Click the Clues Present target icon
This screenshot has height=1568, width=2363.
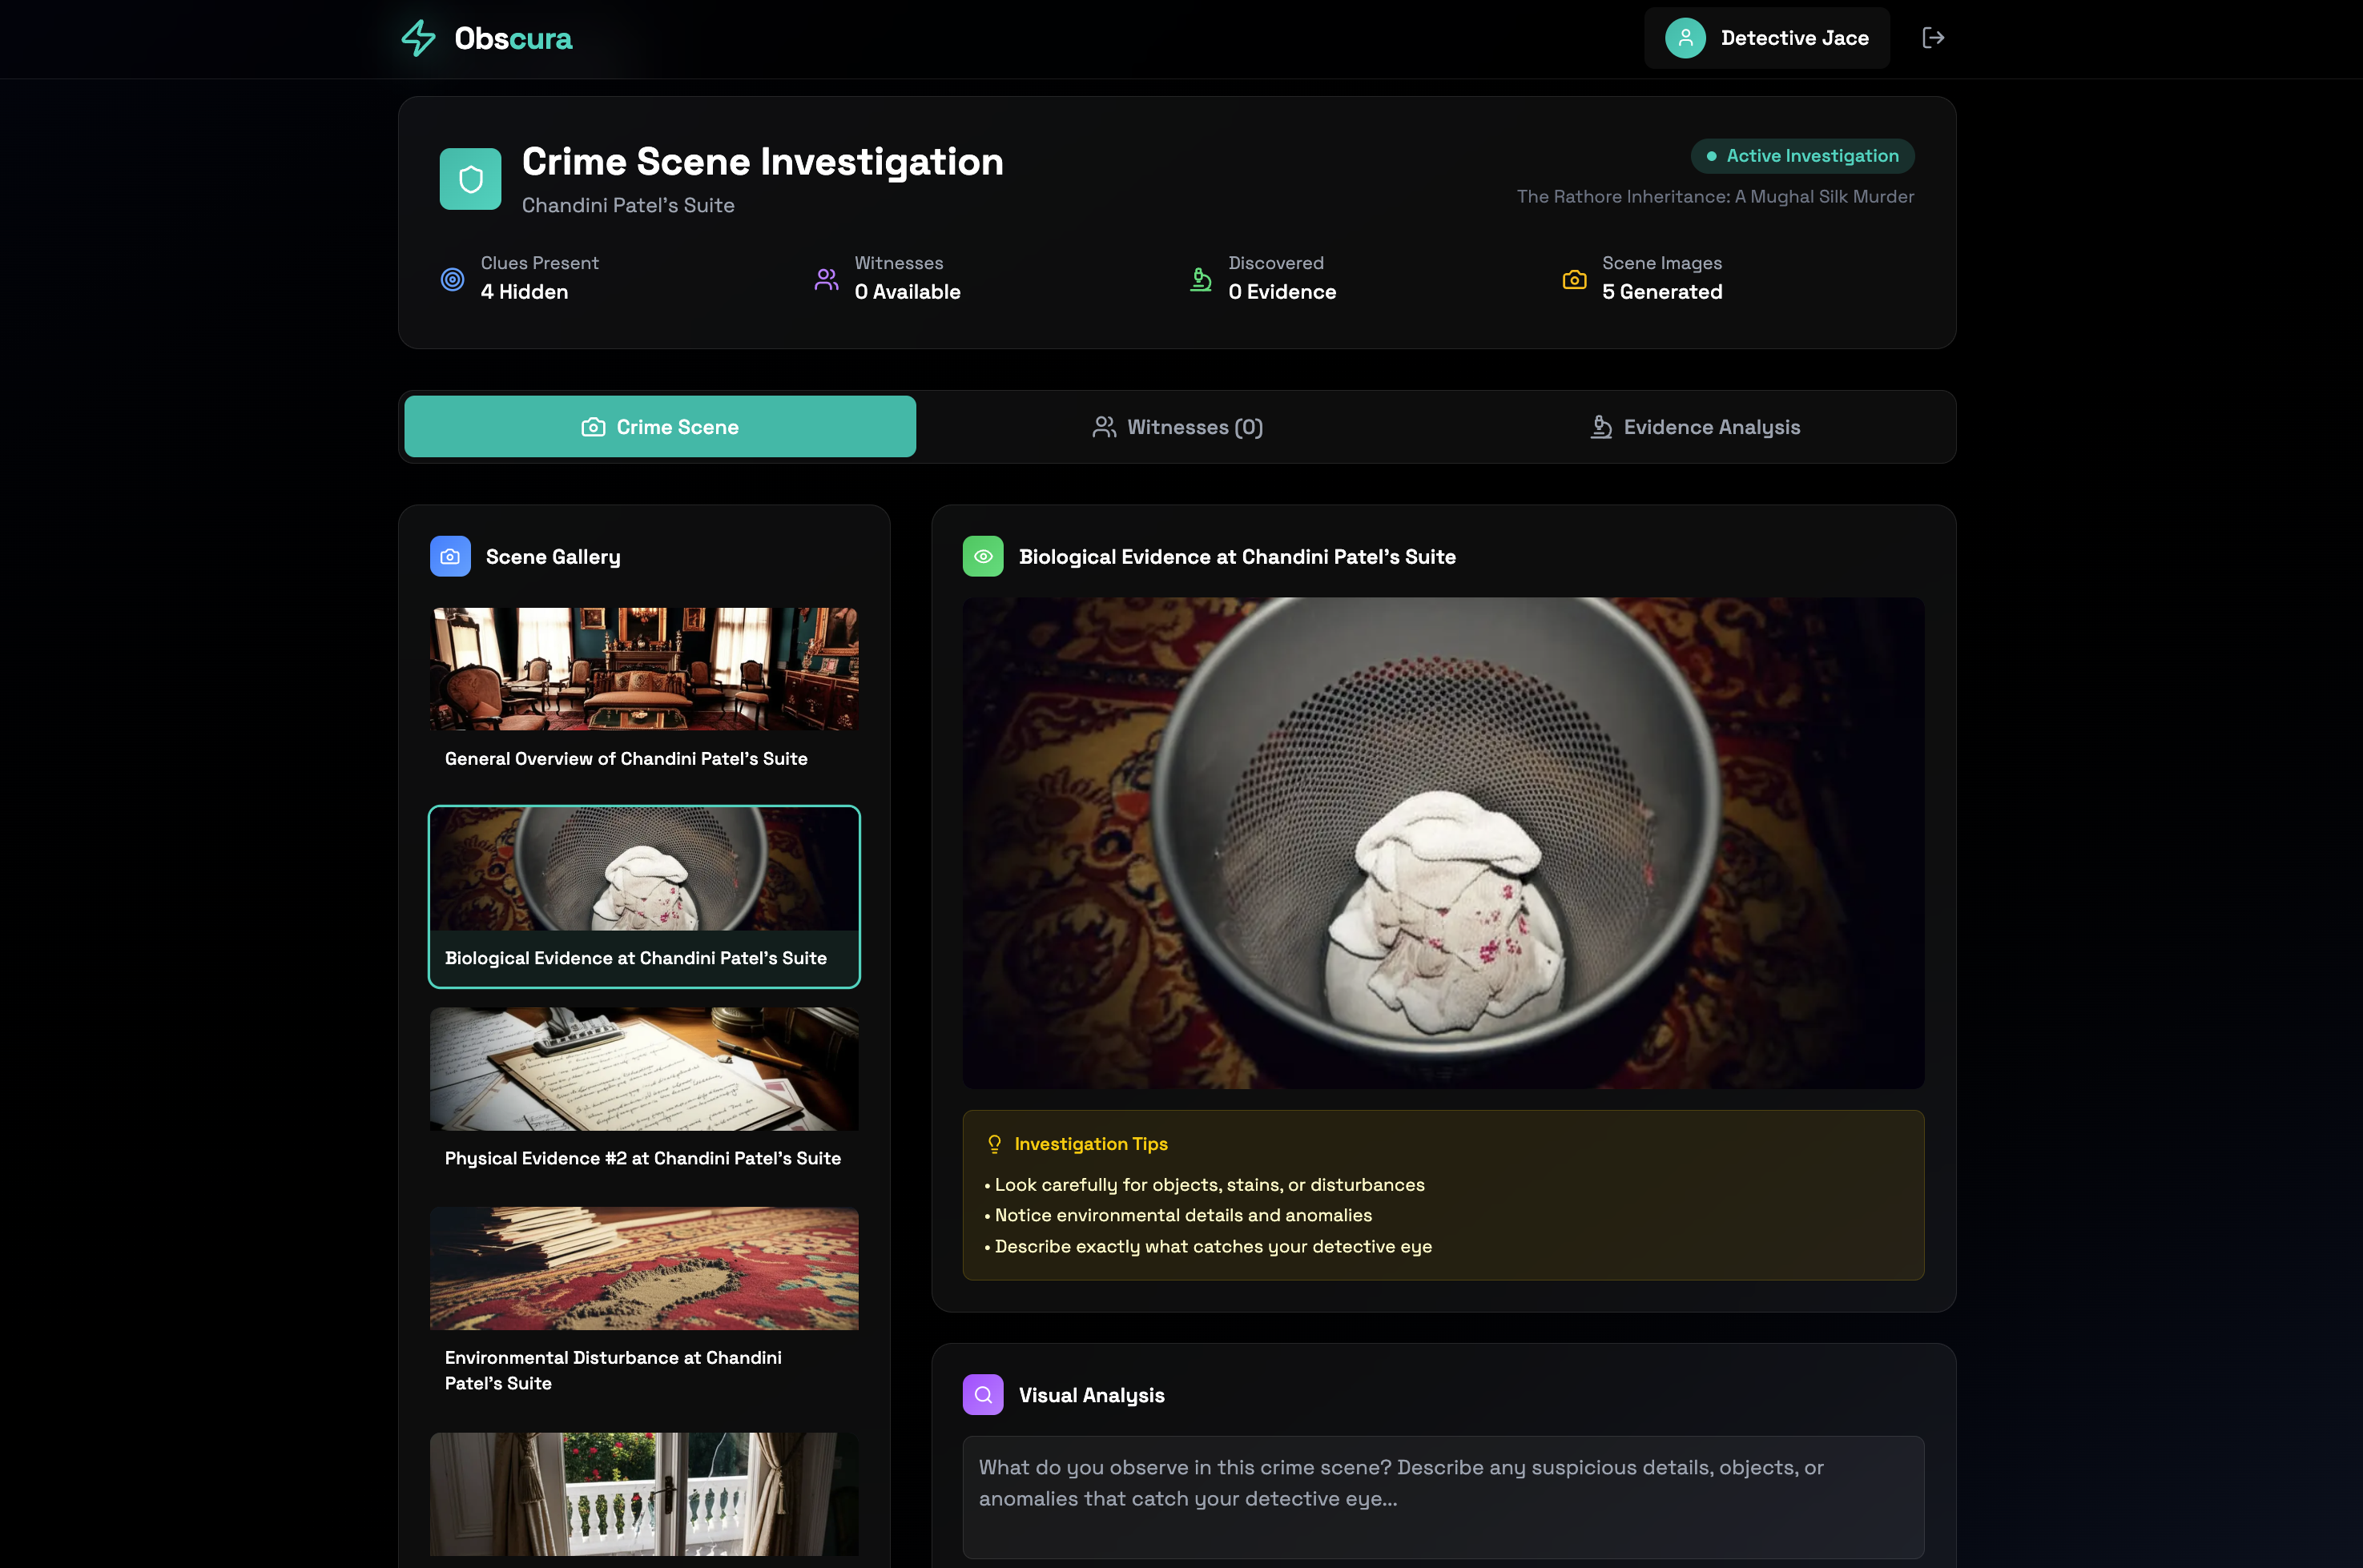tap(452, 280)
